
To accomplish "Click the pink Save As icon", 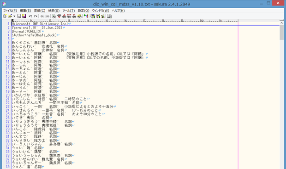I will coord(24,16).
